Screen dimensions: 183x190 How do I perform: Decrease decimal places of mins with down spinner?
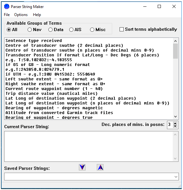(175, 126)
